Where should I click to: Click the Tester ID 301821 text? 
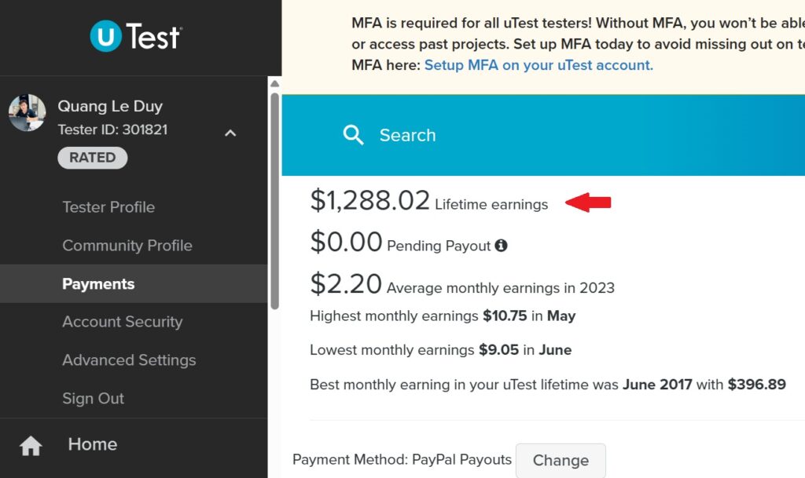coord(112,128)
